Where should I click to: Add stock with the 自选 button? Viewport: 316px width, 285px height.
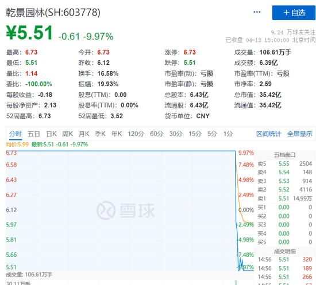(294, 13)
